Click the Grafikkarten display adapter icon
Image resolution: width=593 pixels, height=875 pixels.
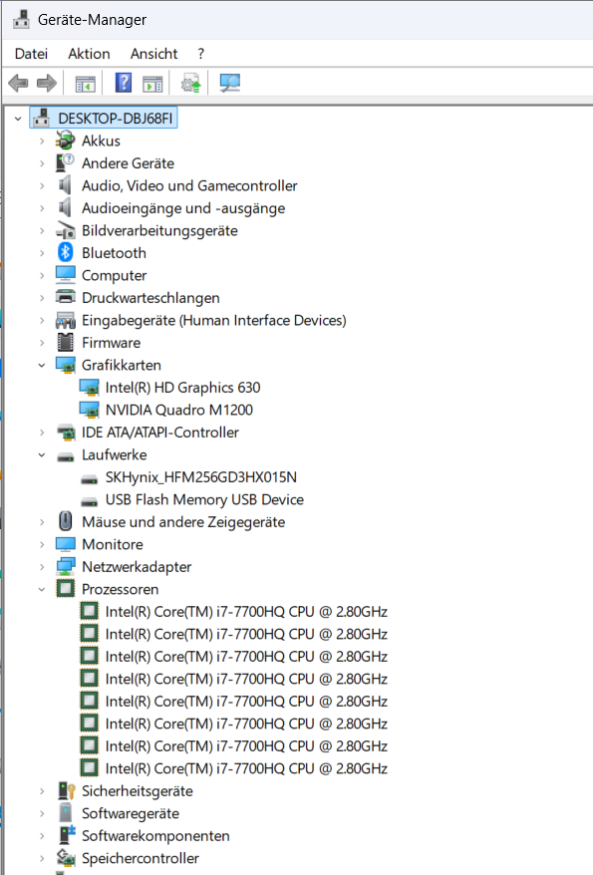coord(65,365)
